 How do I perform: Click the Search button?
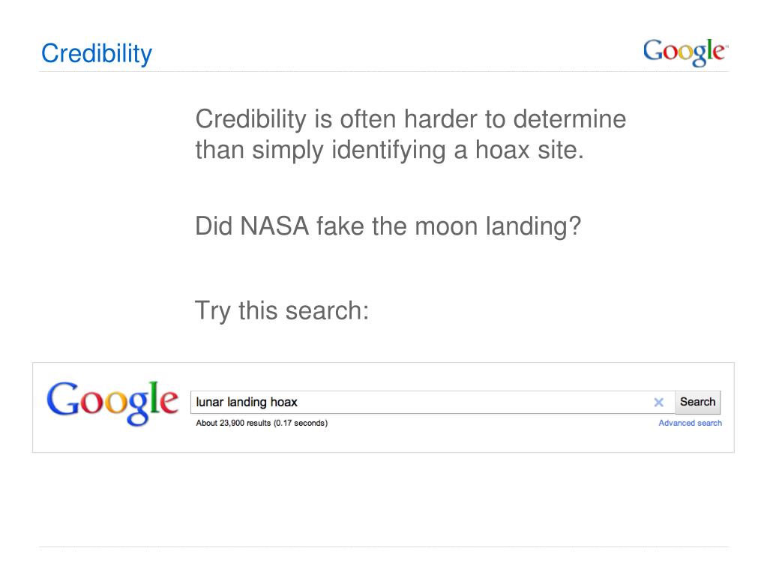(697, 402)
